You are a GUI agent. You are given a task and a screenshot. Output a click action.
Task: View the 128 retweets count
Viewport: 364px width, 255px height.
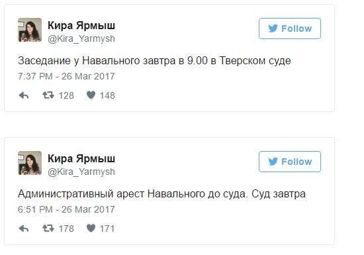[x=66, y=95]
